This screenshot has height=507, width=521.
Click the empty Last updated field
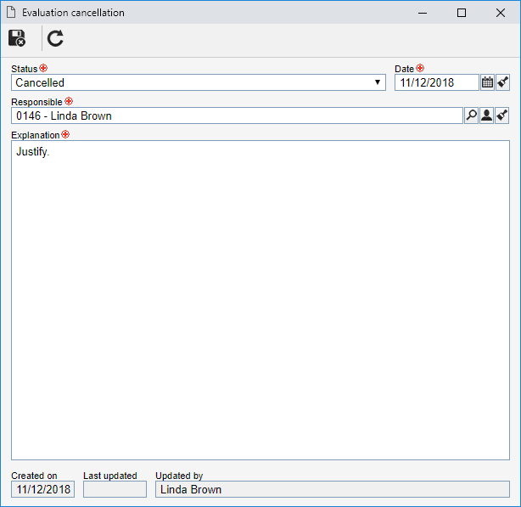tap(115, 489)
